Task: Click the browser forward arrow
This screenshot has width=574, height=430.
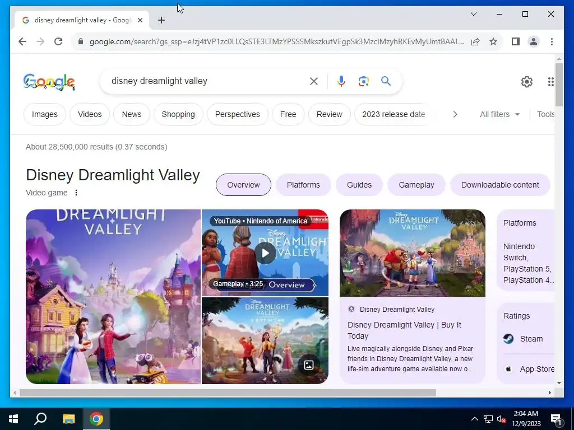Action: pyautogui.click(x=40, y=41)
